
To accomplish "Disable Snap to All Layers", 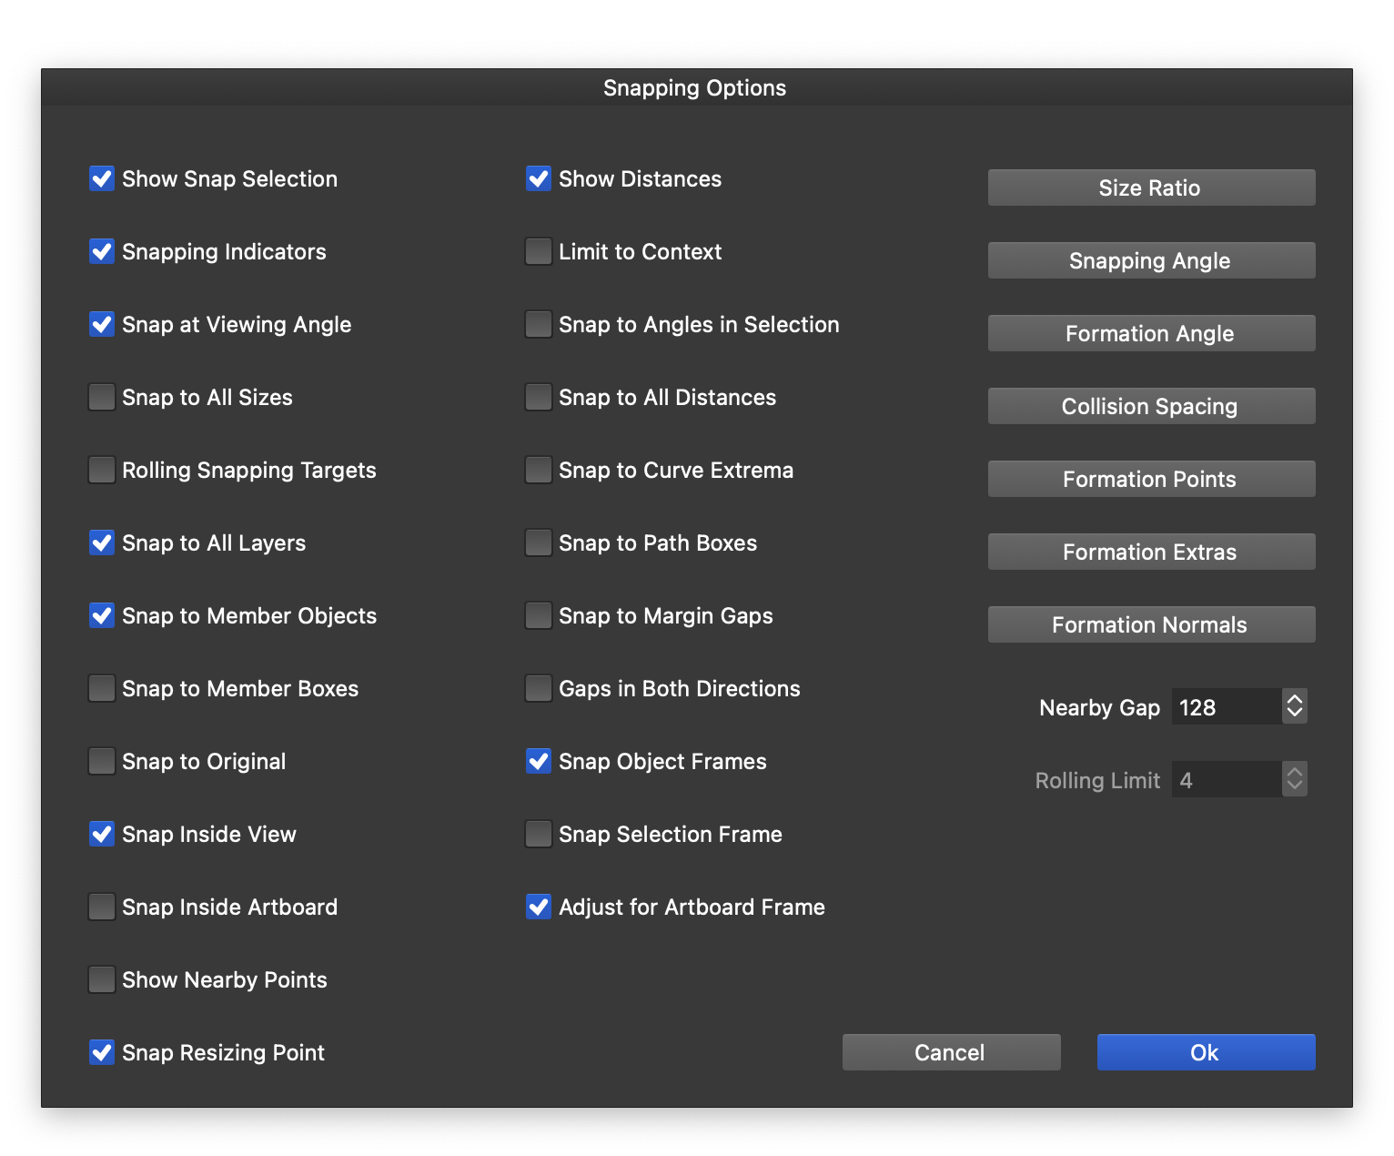I will pos(102,543).
